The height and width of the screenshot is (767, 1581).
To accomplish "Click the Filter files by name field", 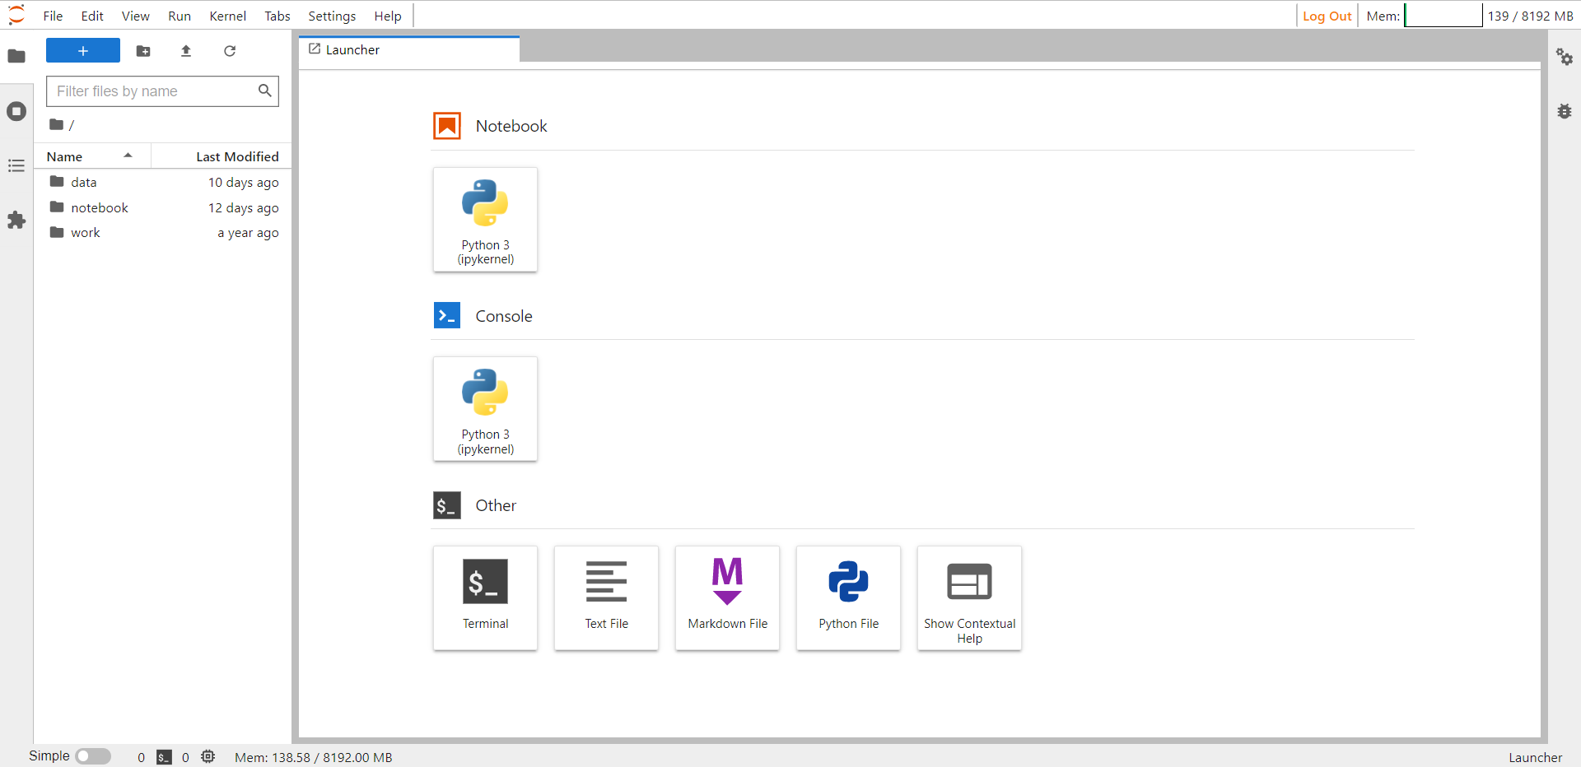I will pos(155,91).
